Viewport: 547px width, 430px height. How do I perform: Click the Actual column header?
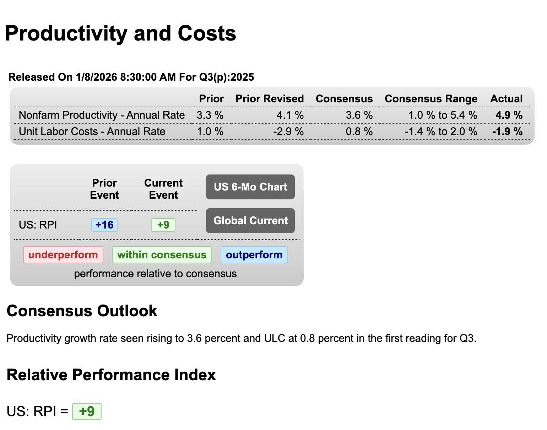tap(506, 99)
